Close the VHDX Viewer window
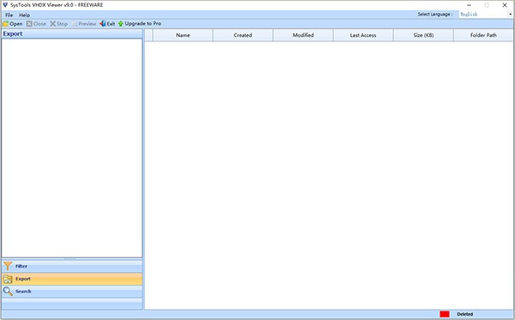This screenshot has height=320, width=515. point(505,5)
